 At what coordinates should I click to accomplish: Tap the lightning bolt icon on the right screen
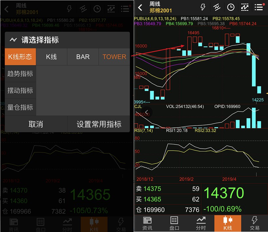point(203,7)
